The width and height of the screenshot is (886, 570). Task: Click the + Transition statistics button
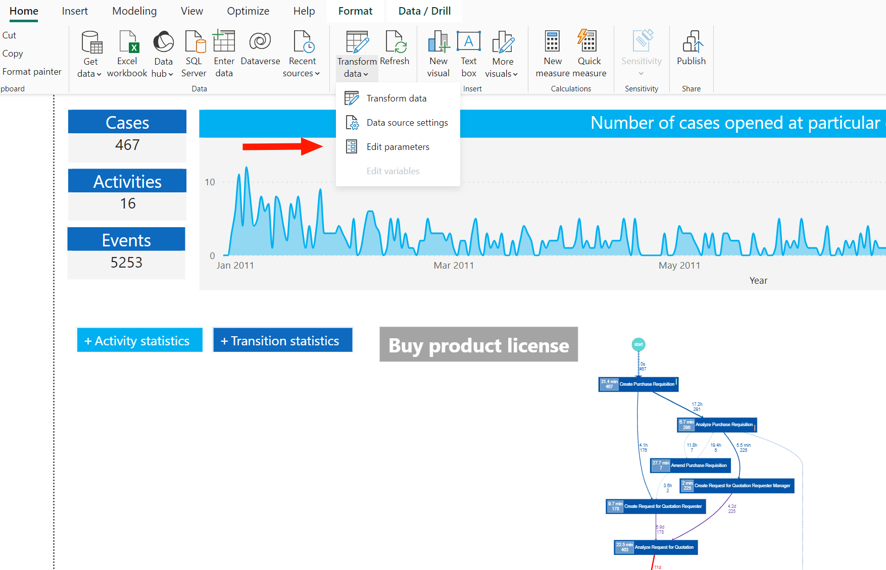(282, 340)
